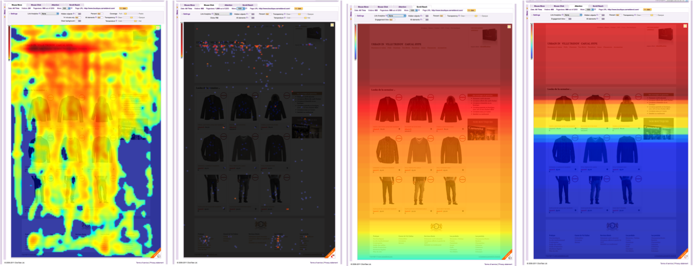Viewport: 693px width, 266px height.
Task: Open the More pageviews dropdown in the Mouse Click panel
Action: [x=241, y=8]
